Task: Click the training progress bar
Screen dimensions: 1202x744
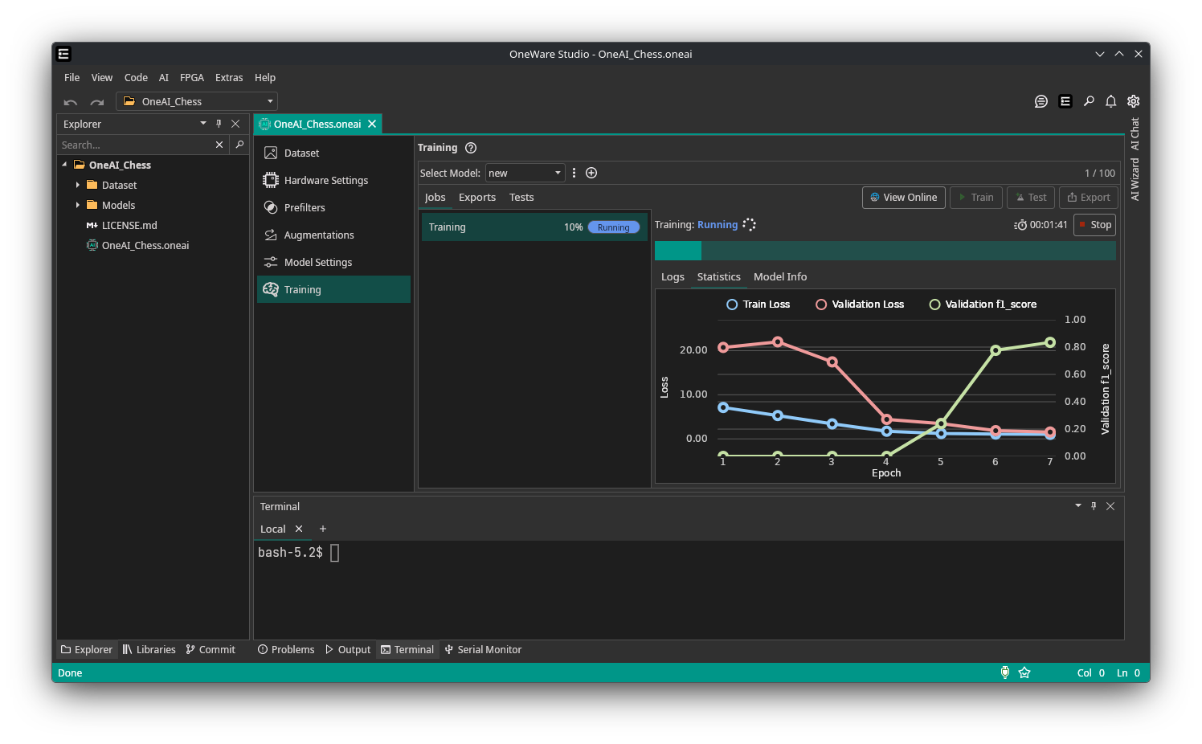Action: click(885, 251)
